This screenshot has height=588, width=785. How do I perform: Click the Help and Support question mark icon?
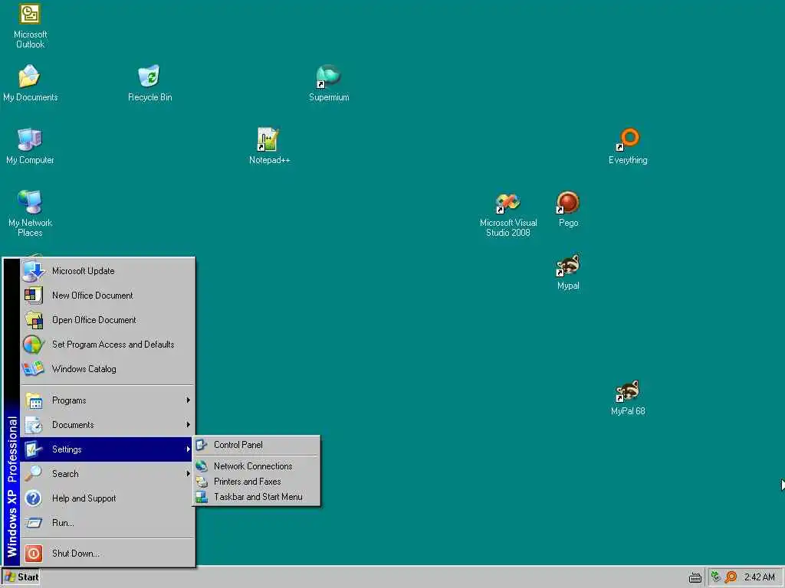click(34, 498)
